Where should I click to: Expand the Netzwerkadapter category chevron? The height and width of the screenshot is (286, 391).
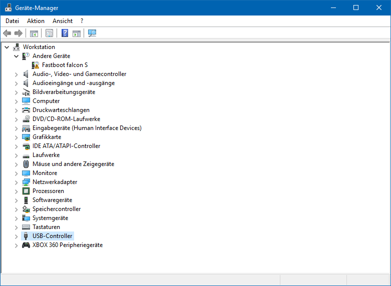[x=17, y=182]
